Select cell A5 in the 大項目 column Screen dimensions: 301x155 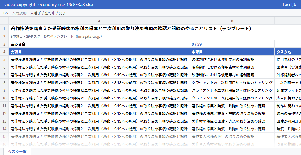click(x=99, y=59)
